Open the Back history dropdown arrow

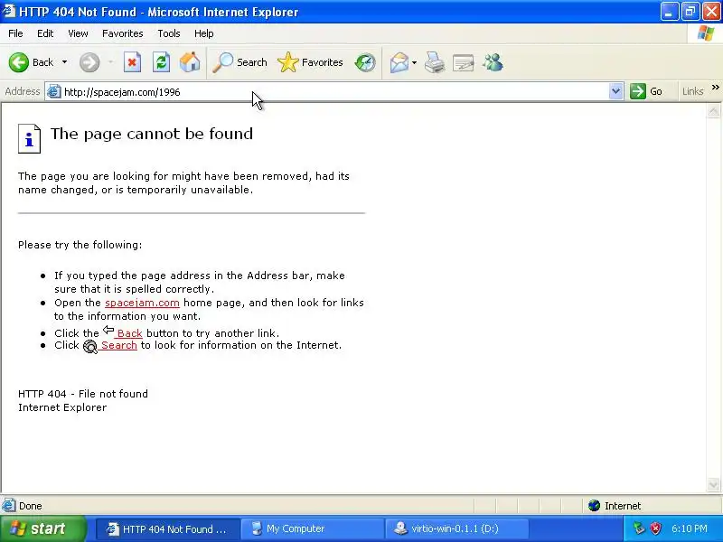pos(64,62)
